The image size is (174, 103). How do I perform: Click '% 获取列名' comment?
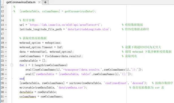[x=129, y=56]
